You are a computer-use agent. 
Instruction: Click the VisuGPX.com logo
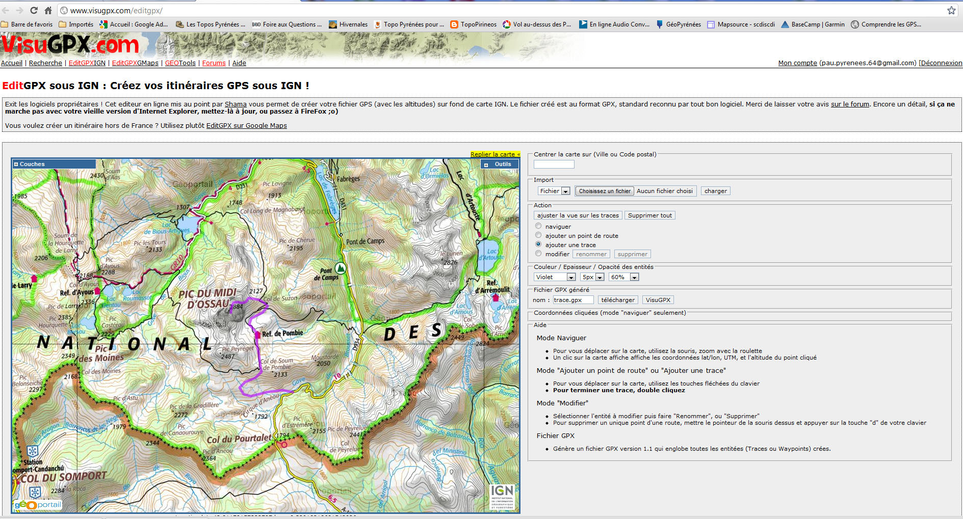70,45
